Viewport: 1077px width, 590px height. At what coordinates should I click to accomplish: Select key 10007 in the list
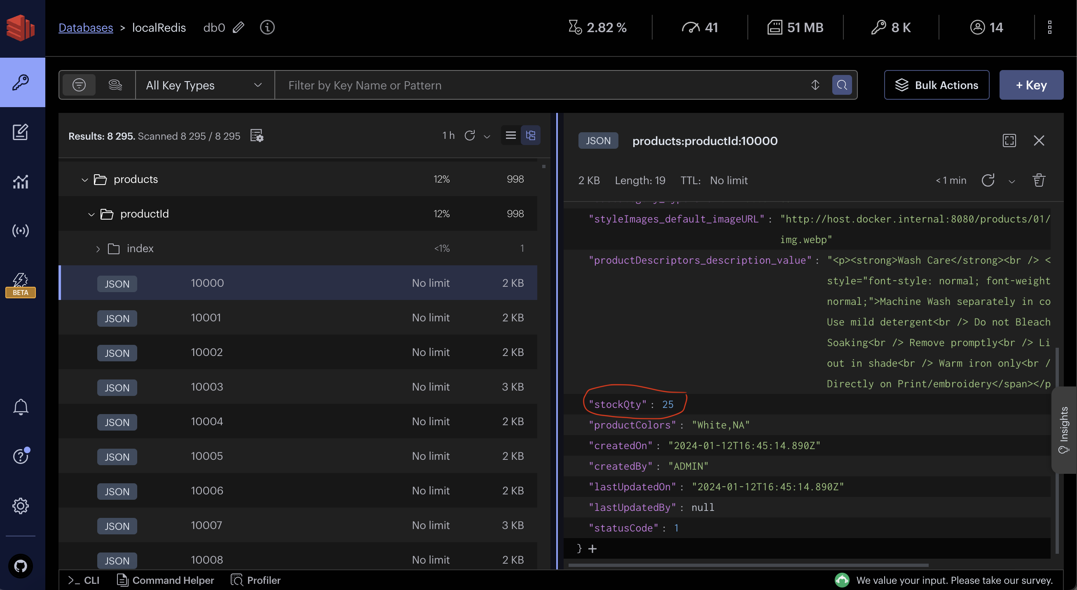[298, 525]
